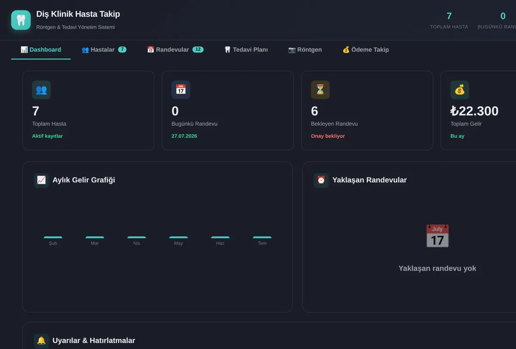Click the Şub bar in revenue chart

[53, 238]
